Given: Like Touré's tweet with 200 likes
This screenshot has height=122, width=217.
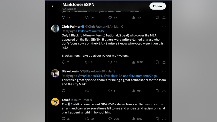Looking at the screenshot, I should point(110,119).
